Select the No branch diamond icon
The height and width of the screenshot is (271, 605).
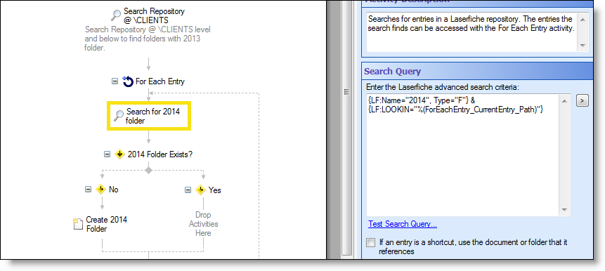coord(100,190)
